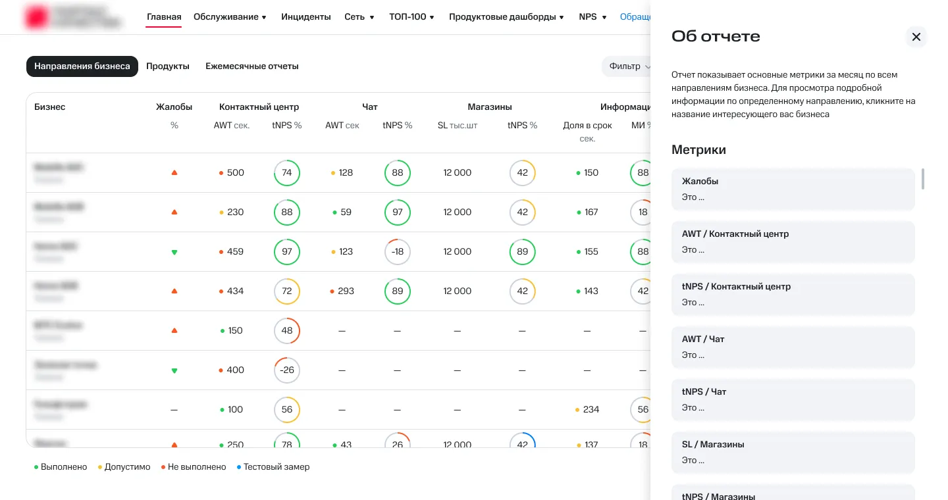
Task: Click the yellow gauge showing 72
Action: (x=287, y=291)
